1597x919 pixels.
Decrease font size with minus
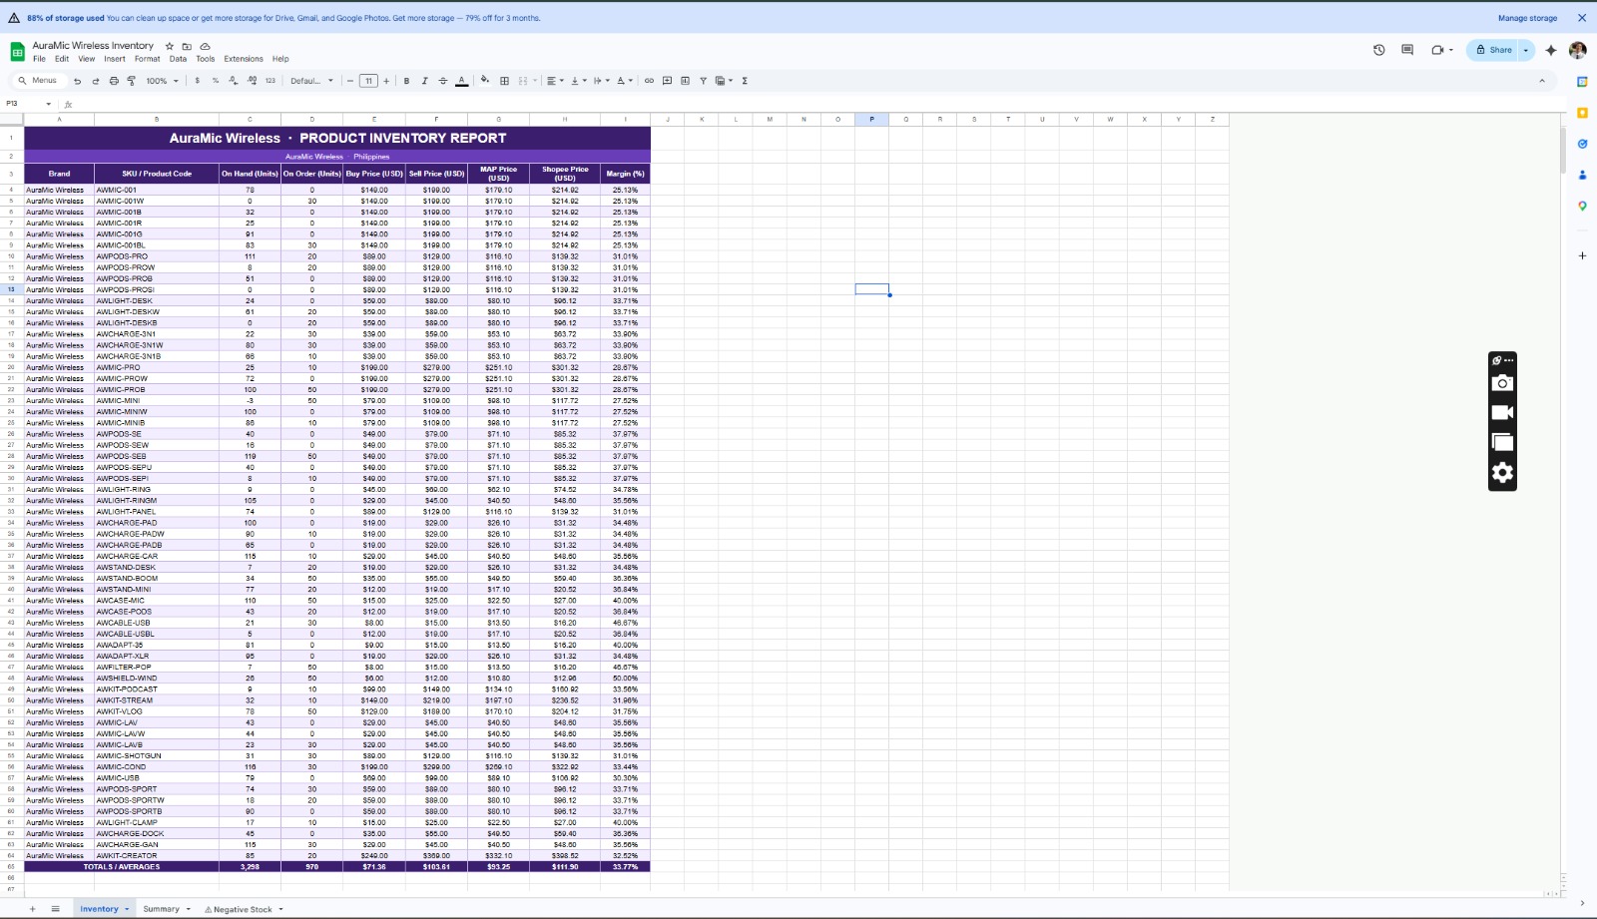[x=350, y=81]
